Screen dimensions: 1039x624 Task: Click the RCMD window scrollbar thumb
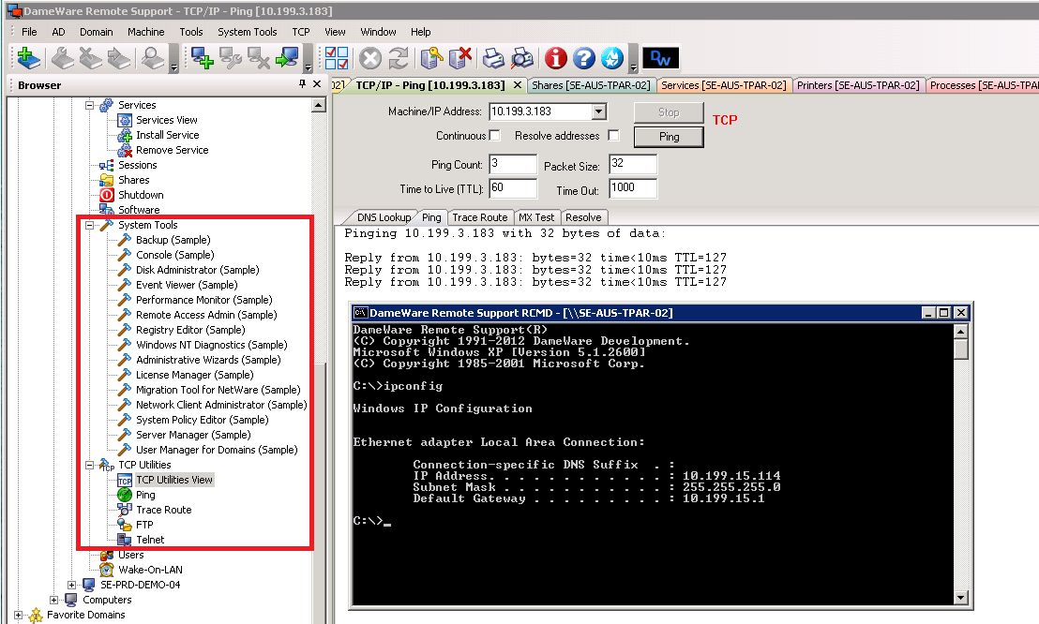(x=961, y=349)
